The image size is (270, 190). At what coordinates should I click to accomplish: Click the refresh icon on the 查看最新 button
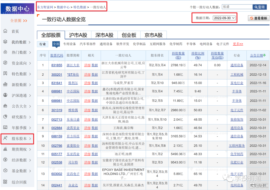pyautogui.click(x=252, y=18)
